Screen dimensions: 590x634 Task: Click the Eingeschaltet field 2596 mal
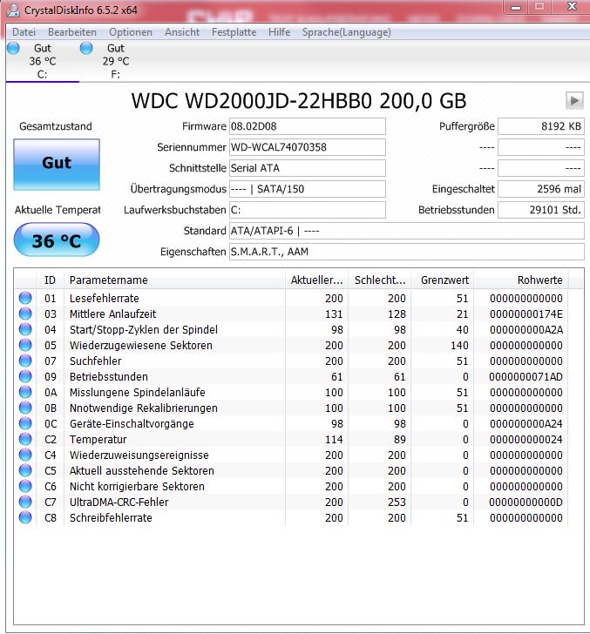point(541,189)
